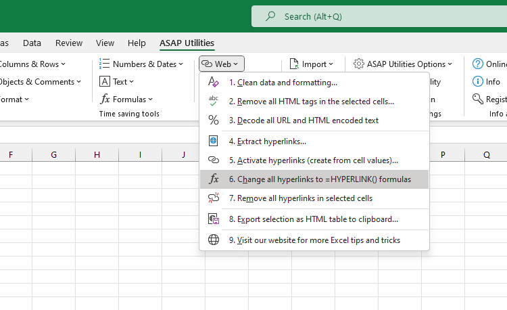Open the Format dropdown arrow
The image size is (507, 310).
click(27, 99)
